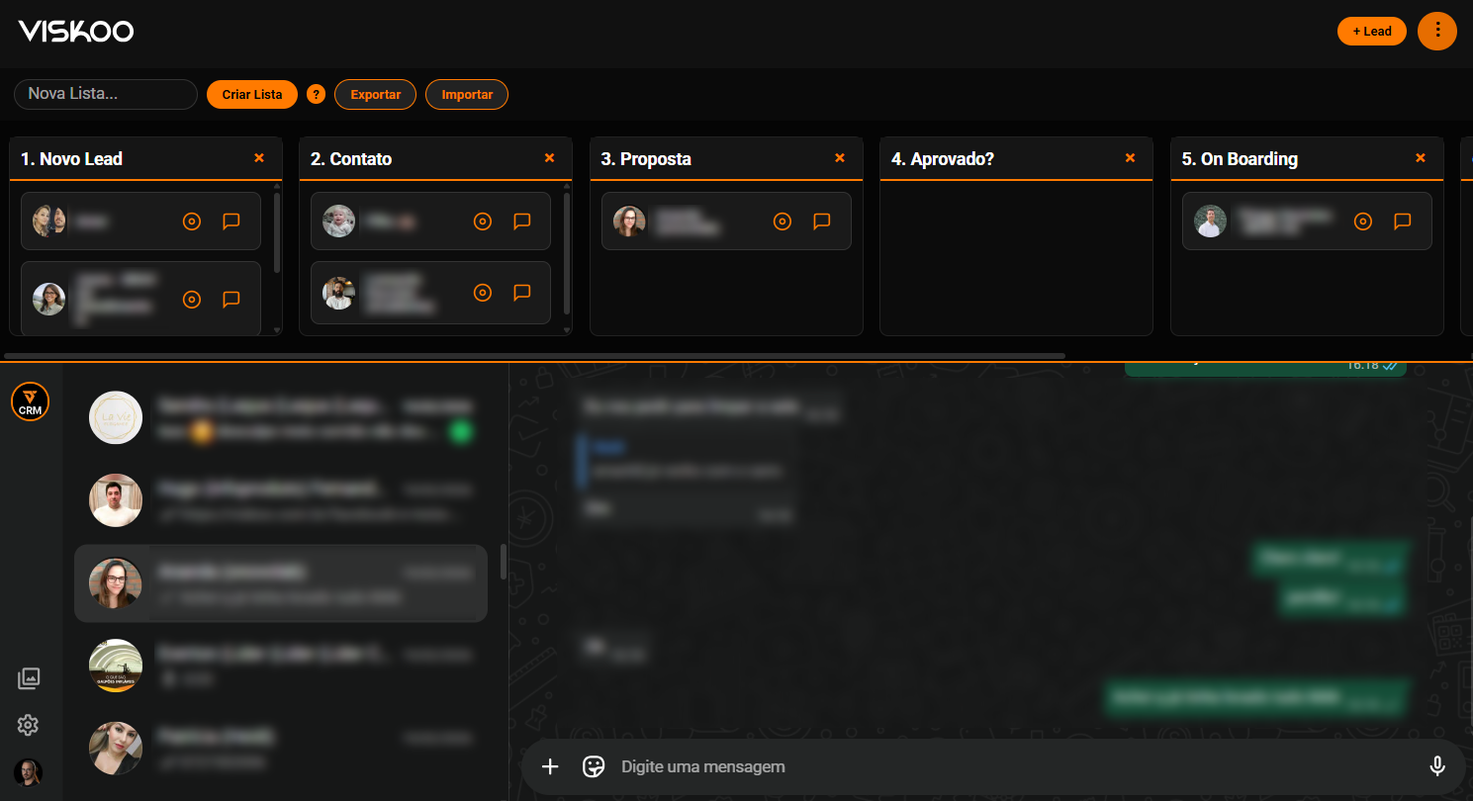Click the green unread badge in chat list
The height and width of the screenshot is (801, 1473).
pos(460,431)
